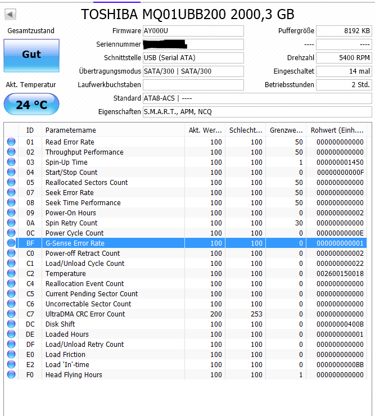Click status orb of Loaded Hours
This screenshot has width=375, height=416.
click(x=11, y=334)
